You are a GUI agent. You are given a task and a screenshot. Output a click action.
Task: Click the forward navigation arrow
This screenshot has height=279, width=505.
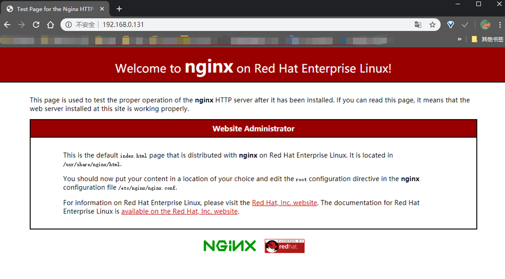[22, 25]
